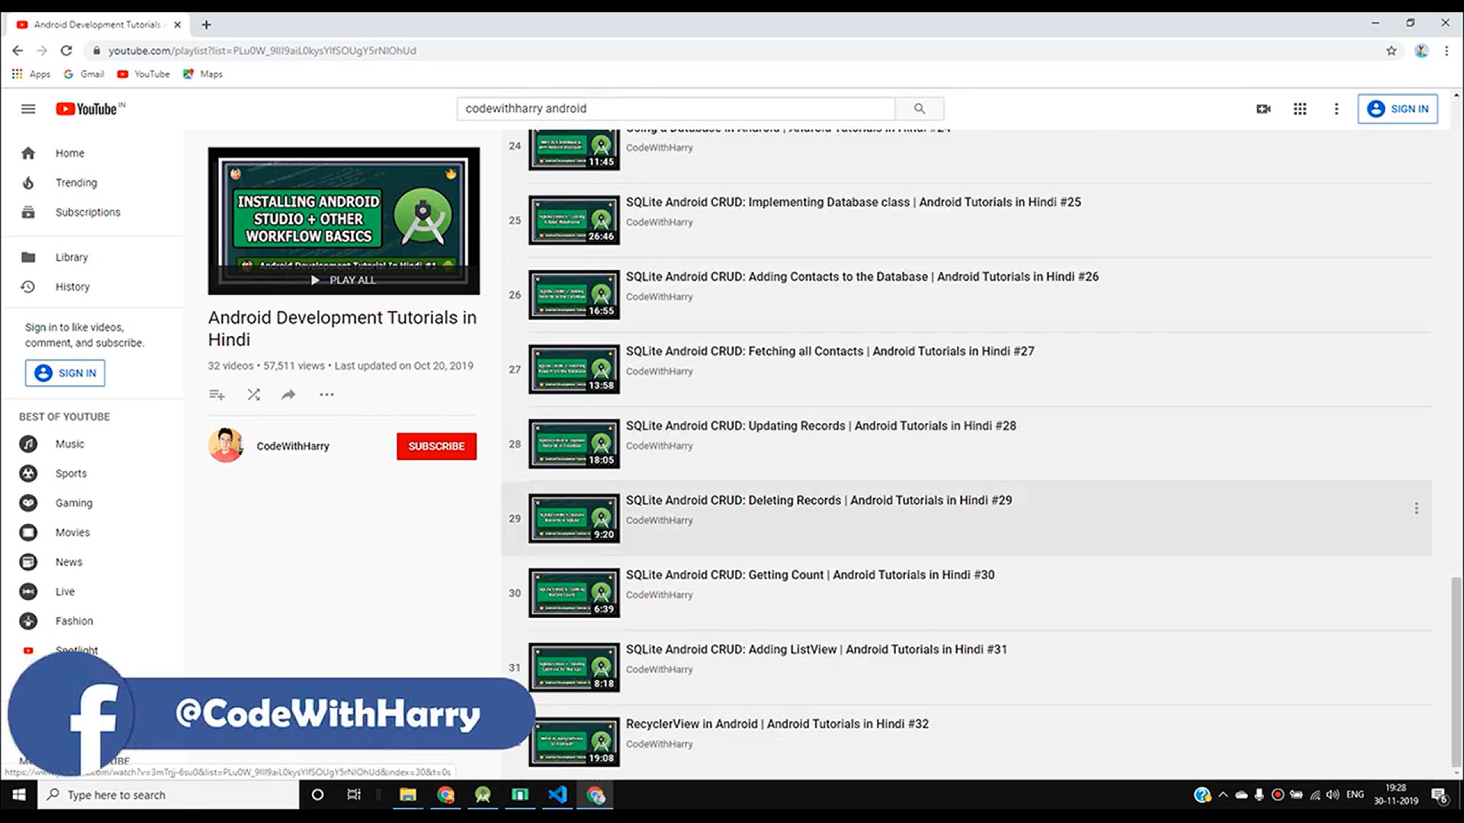
Task: Open CodeWithHarry channel avatar
Action: click(226, 446)
